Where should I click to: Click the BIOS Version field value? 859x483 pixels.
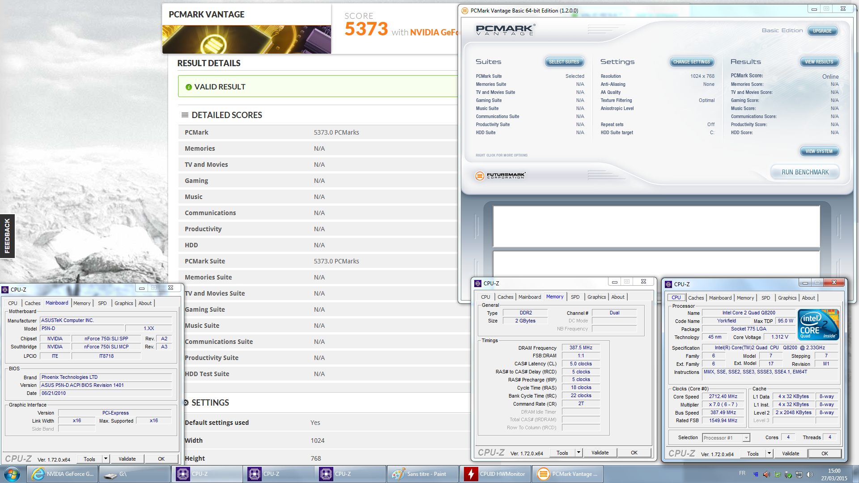106,385
